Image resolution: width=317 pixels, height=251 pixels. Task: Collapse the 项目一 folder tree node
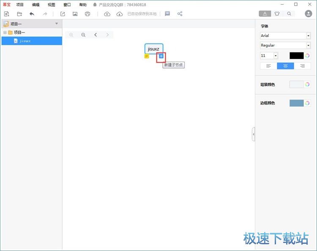pos(5,33)
